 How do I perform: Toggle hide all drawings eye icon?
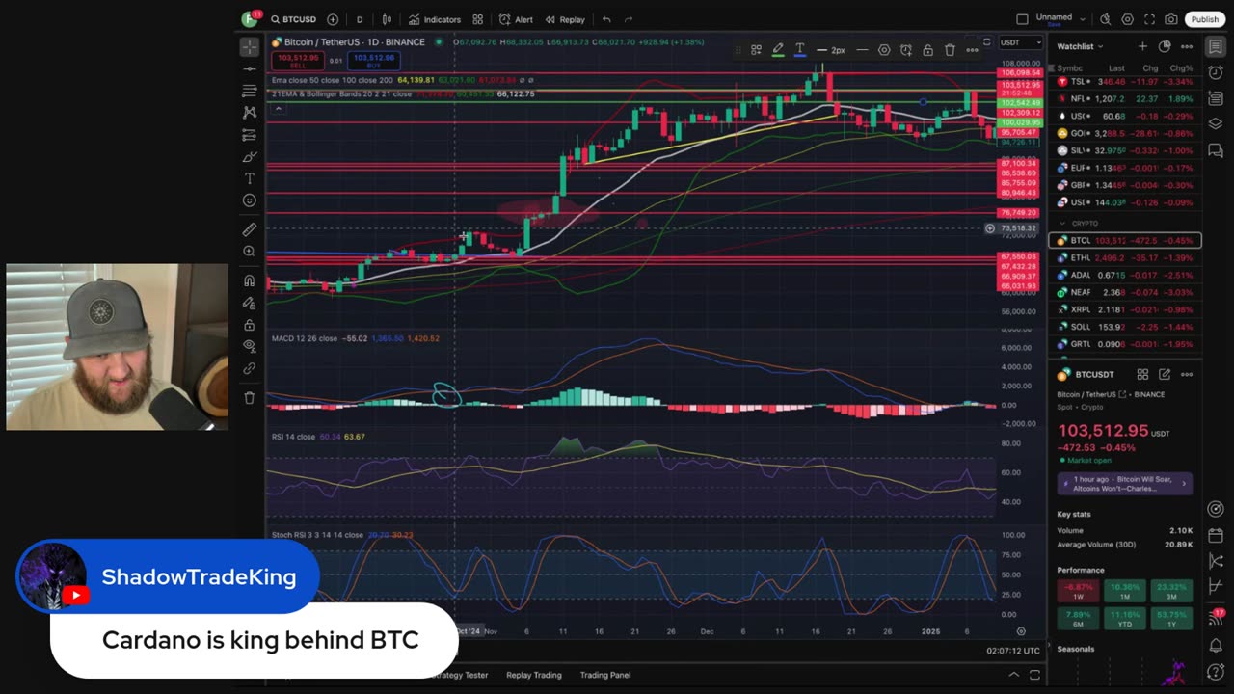250,346
